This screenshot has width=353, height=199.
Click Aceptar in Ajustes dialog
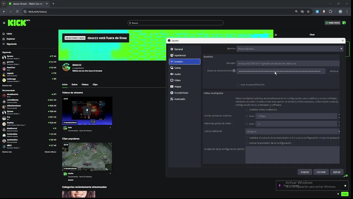tap(305, 172)
